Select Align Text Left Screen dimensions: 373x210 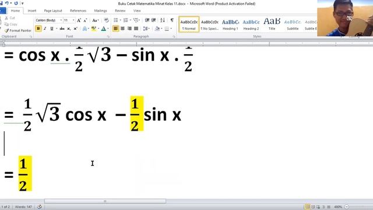point(115,29)
